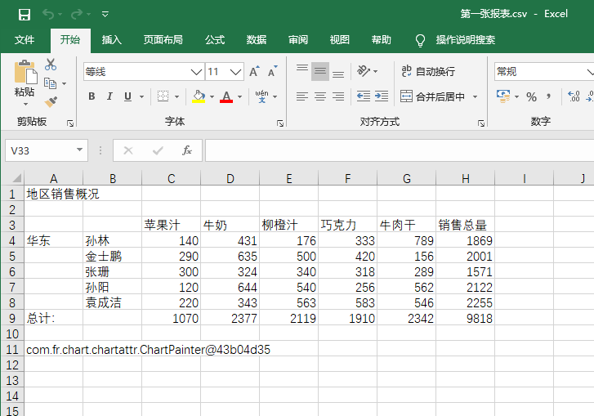
Task: Open the 等线 font name dropdown
Action: pyautogui.click(x=196, y=72)
